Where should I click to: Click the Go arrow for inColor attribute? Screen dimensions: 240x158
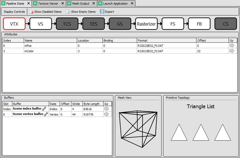pyautogui.click(x=232, y=51)
